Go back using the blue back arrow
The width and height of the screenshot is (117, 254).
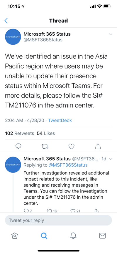[x=6, y=21]
